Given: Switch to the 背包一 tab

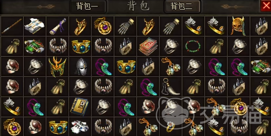Looking at the screenshot, I should [x=88, y=7].
